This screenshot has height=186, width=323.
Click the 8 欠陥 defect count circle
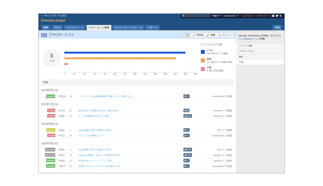point(52,58)
